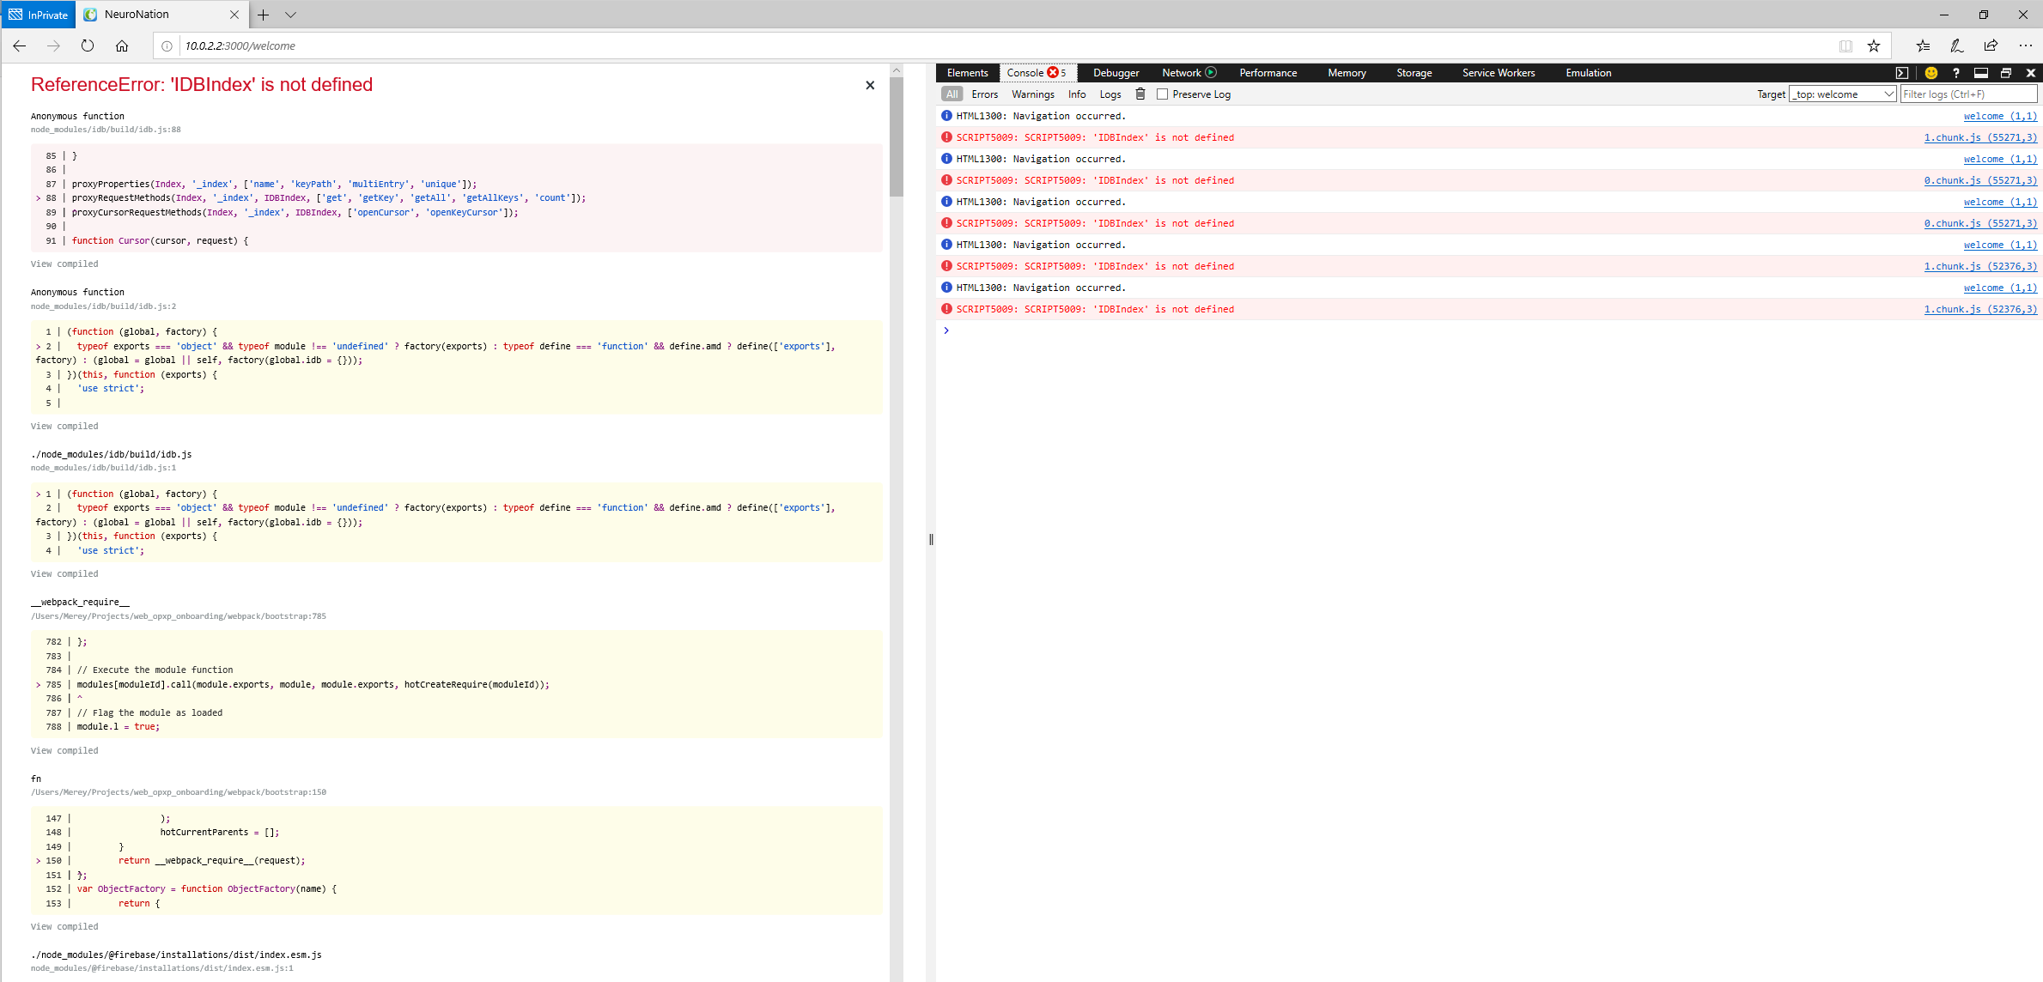Close the DevTools panel
2043x982 pixels.
(x=2031, y=73)
